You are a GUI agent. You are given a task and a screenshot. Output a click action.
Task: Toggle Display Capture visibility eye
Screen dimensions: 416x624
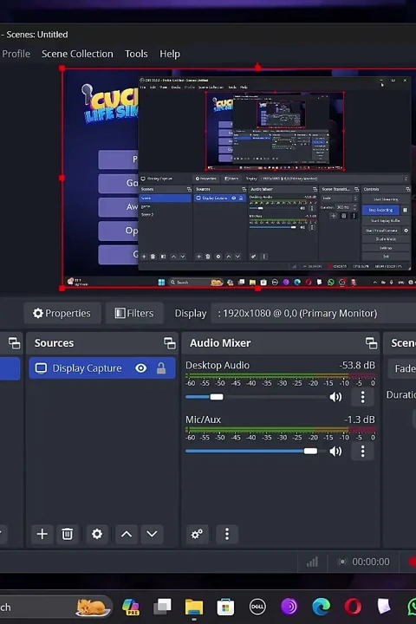(x=140, y=368)
